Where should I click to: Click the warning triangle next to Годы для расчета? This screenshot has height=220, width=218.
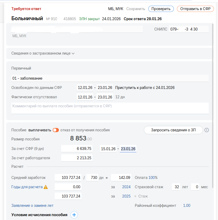click(46, 187)
